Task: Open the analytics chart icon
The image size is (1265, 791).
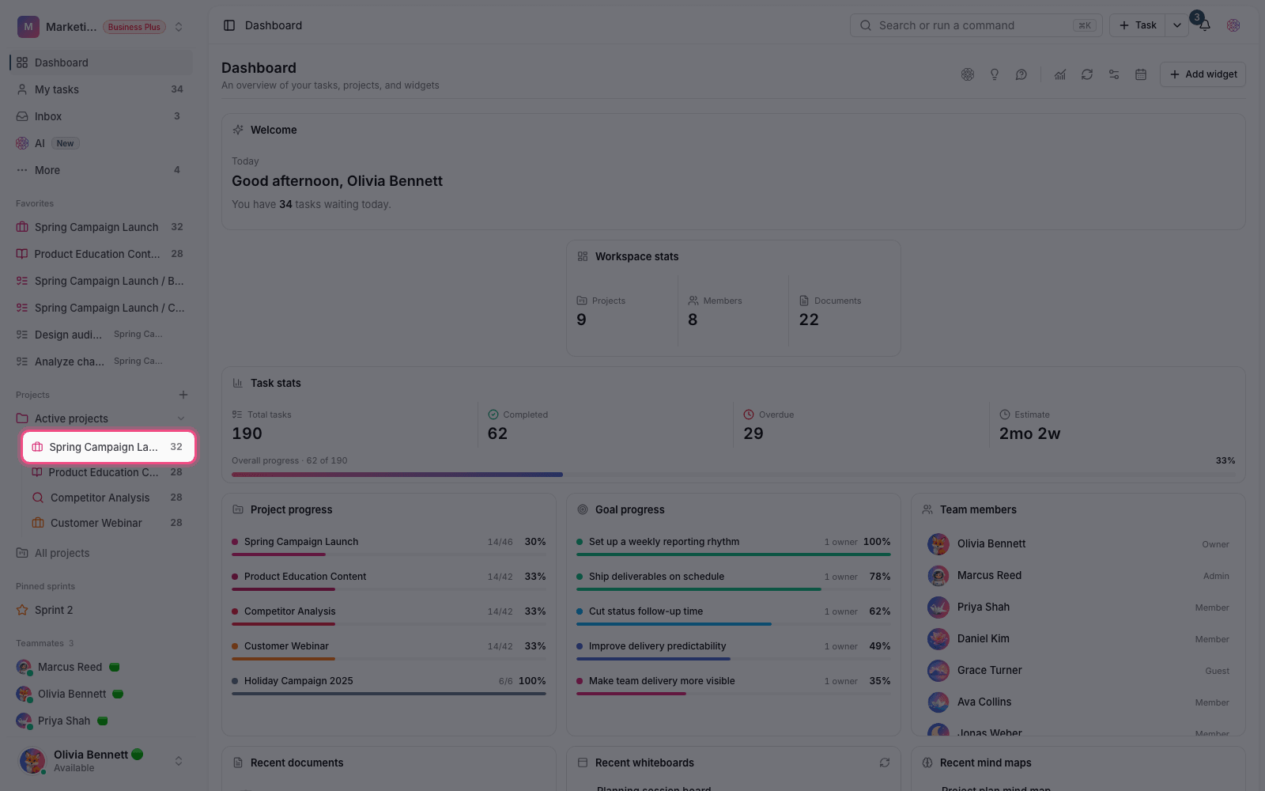Action: [x=1060, y=74]
